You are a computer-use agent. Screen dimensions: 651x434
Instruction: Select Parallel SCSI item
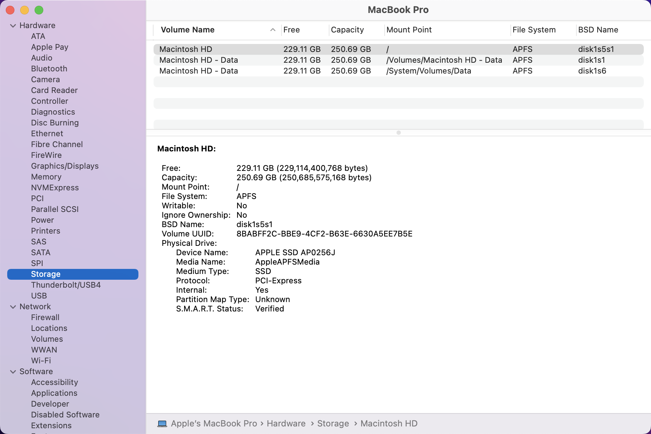tap(55, 209)
